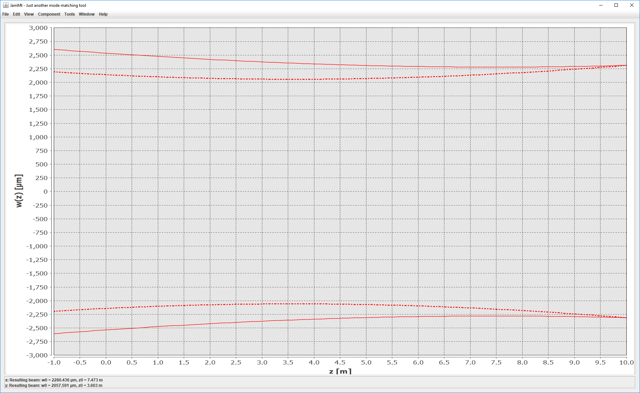Click the 7.5 x-axis tick label
The image size is (640, 393).
pos(496,362)
